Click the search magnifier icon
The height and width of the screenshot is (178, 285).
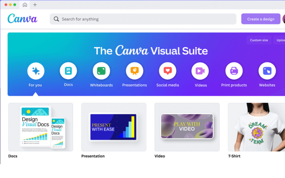pos(56,19)
